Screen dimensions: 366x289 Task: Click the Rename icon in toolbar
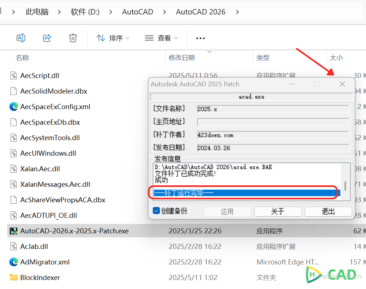pos(21,38)
